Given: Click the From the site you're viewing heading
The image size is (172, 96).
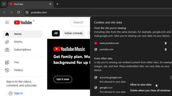Looking at the screenshot, I should (110, 28).
